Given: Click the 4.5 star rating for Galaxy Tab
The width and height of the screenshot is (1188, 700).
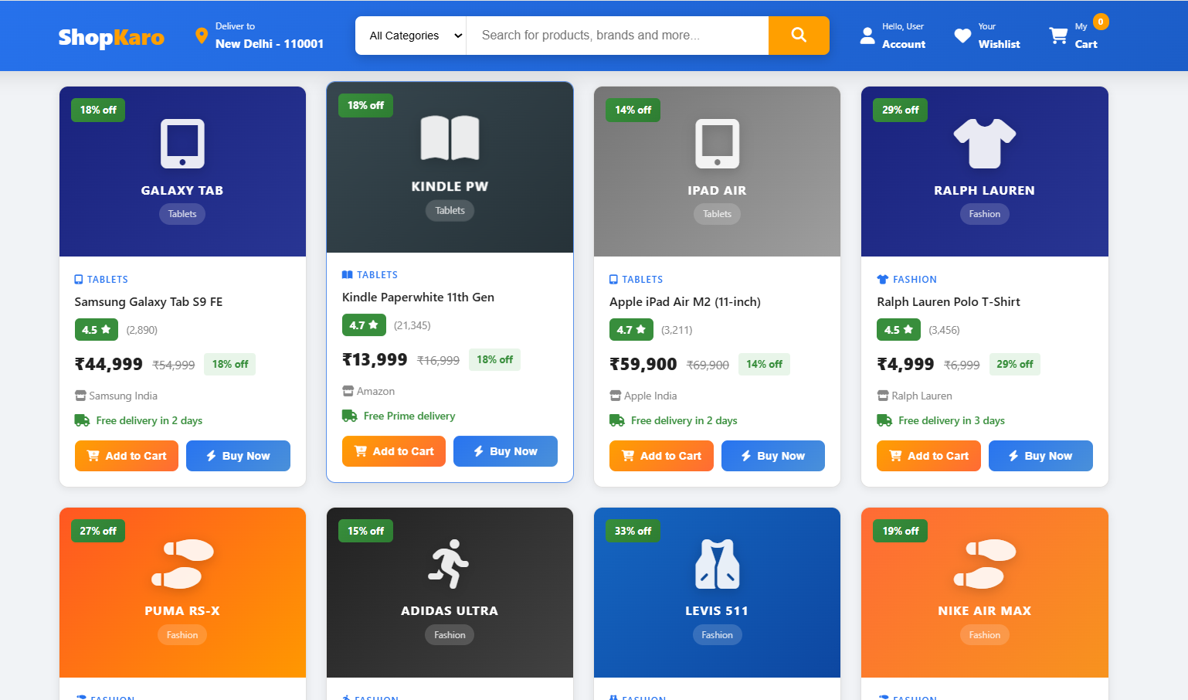Looking at the screenshot, I should (97, 330).
